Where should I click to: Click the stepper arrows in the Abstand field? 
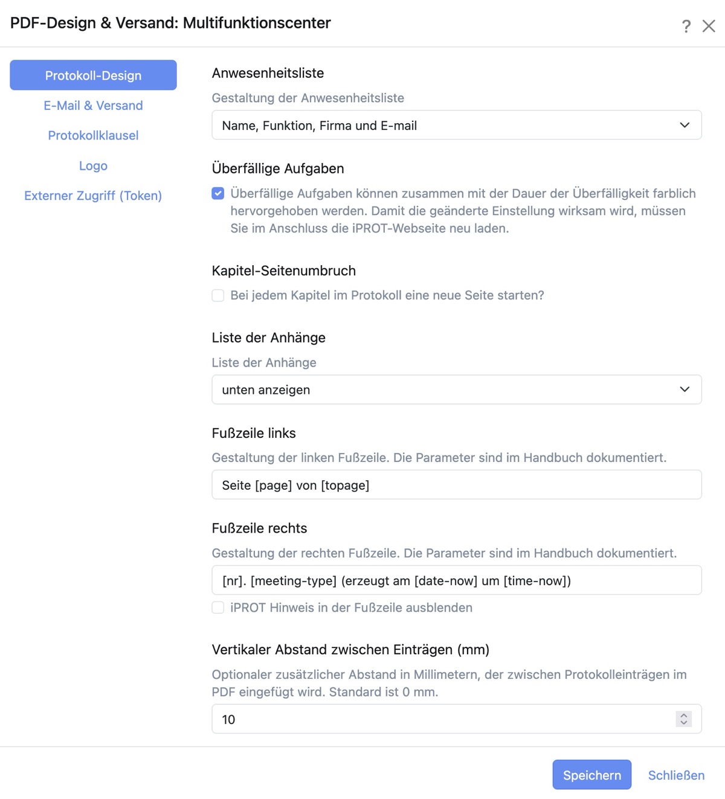[684, 719]
